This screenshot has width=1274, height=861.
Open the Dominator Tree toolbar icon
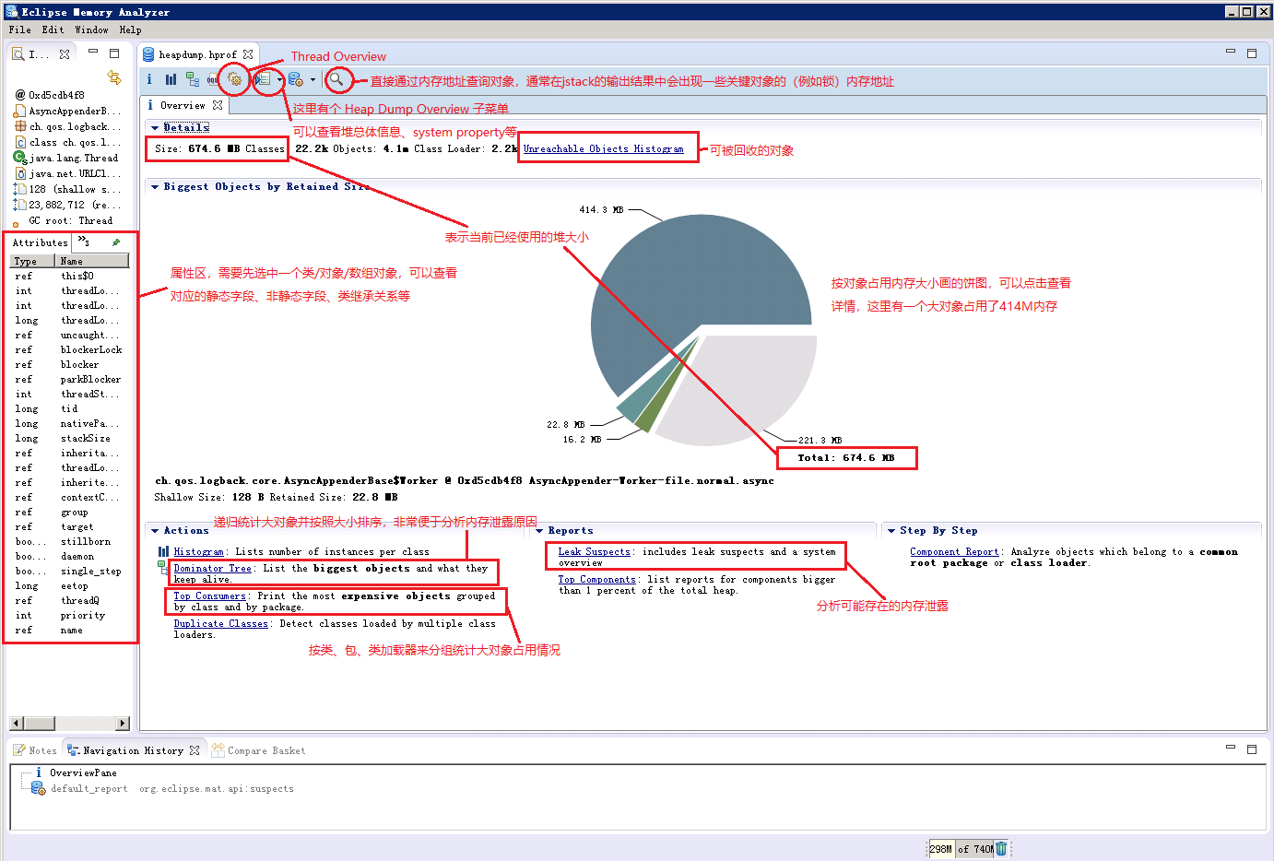tap(192, 80)
